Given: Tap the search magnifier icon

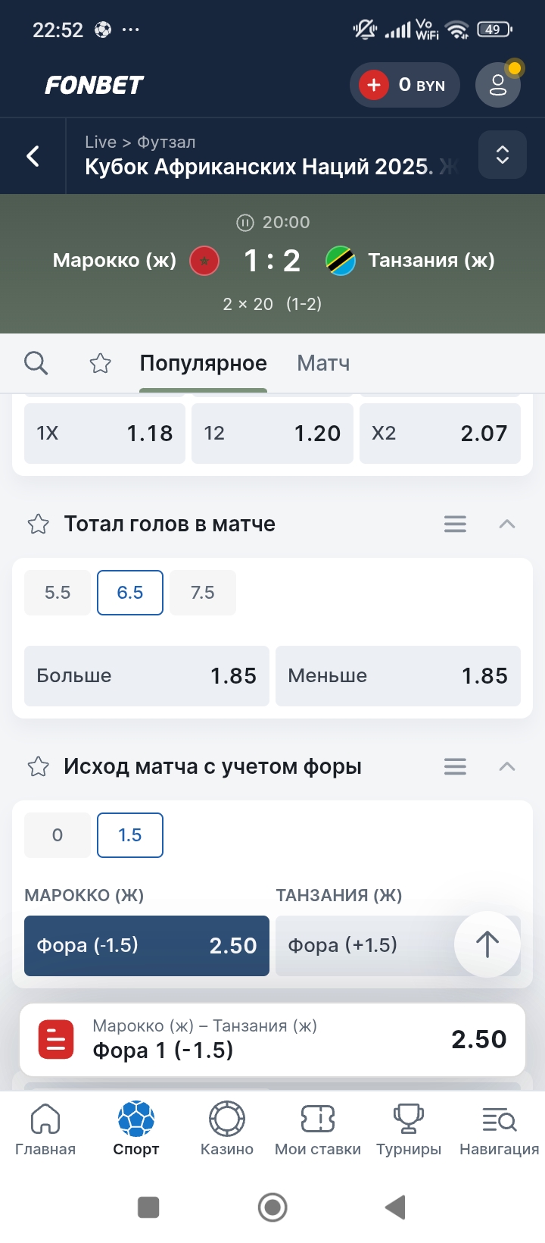Looking at the screenshot, I should pyautogui.click(x=36, y=363).
